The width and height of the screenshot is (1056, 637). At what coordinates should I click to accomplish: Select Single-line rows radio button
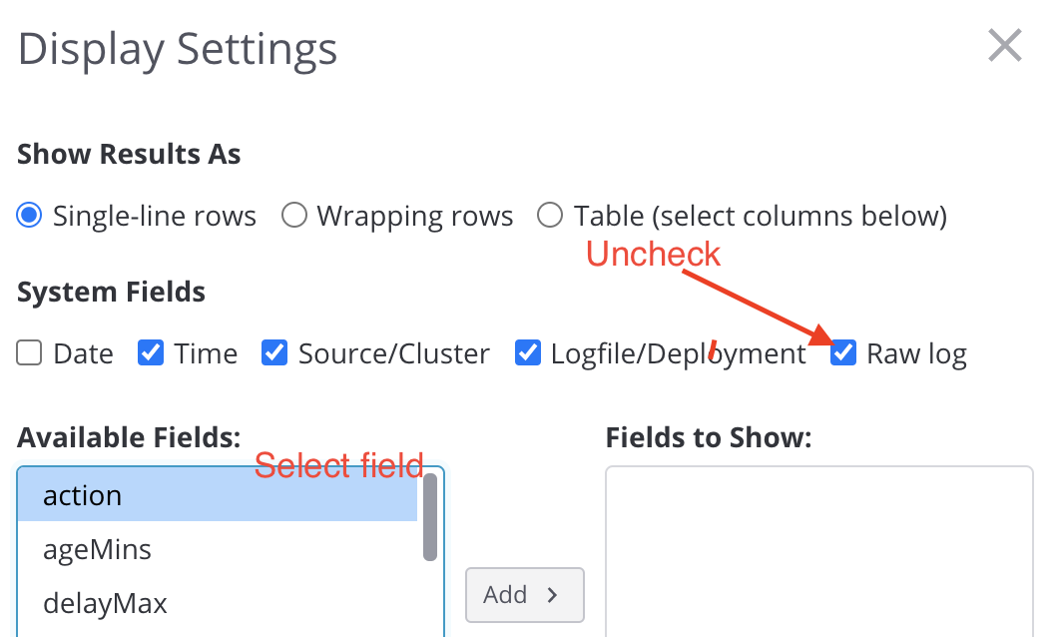tap(29, 216)
